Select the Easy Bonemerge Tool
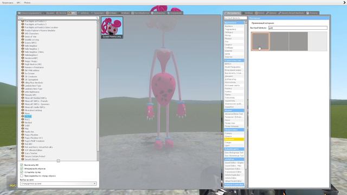 coord(234,155)
